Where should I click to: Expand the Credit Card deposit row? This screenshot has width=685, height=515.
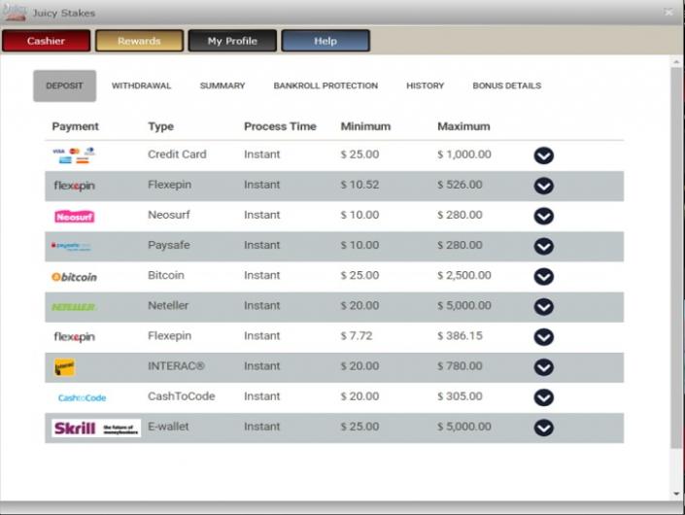(544, 155)
